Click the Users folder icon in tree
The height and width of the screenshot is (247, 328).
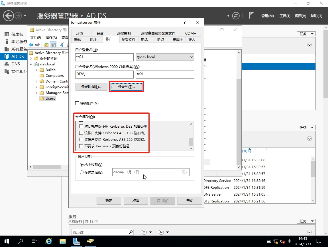(42, 99)
